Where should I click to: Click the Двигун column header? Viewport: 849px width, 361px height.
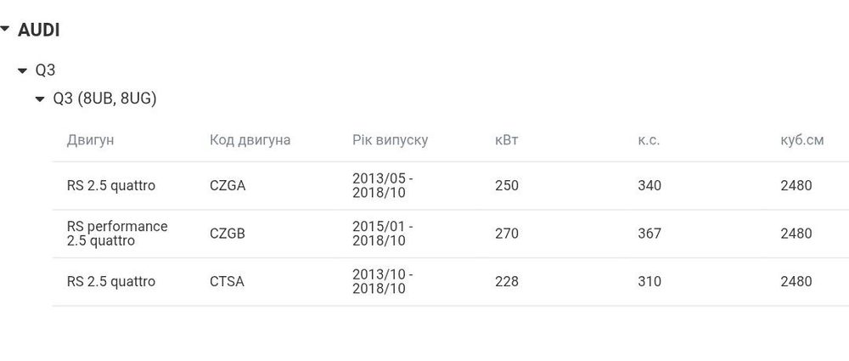(90, 140)
